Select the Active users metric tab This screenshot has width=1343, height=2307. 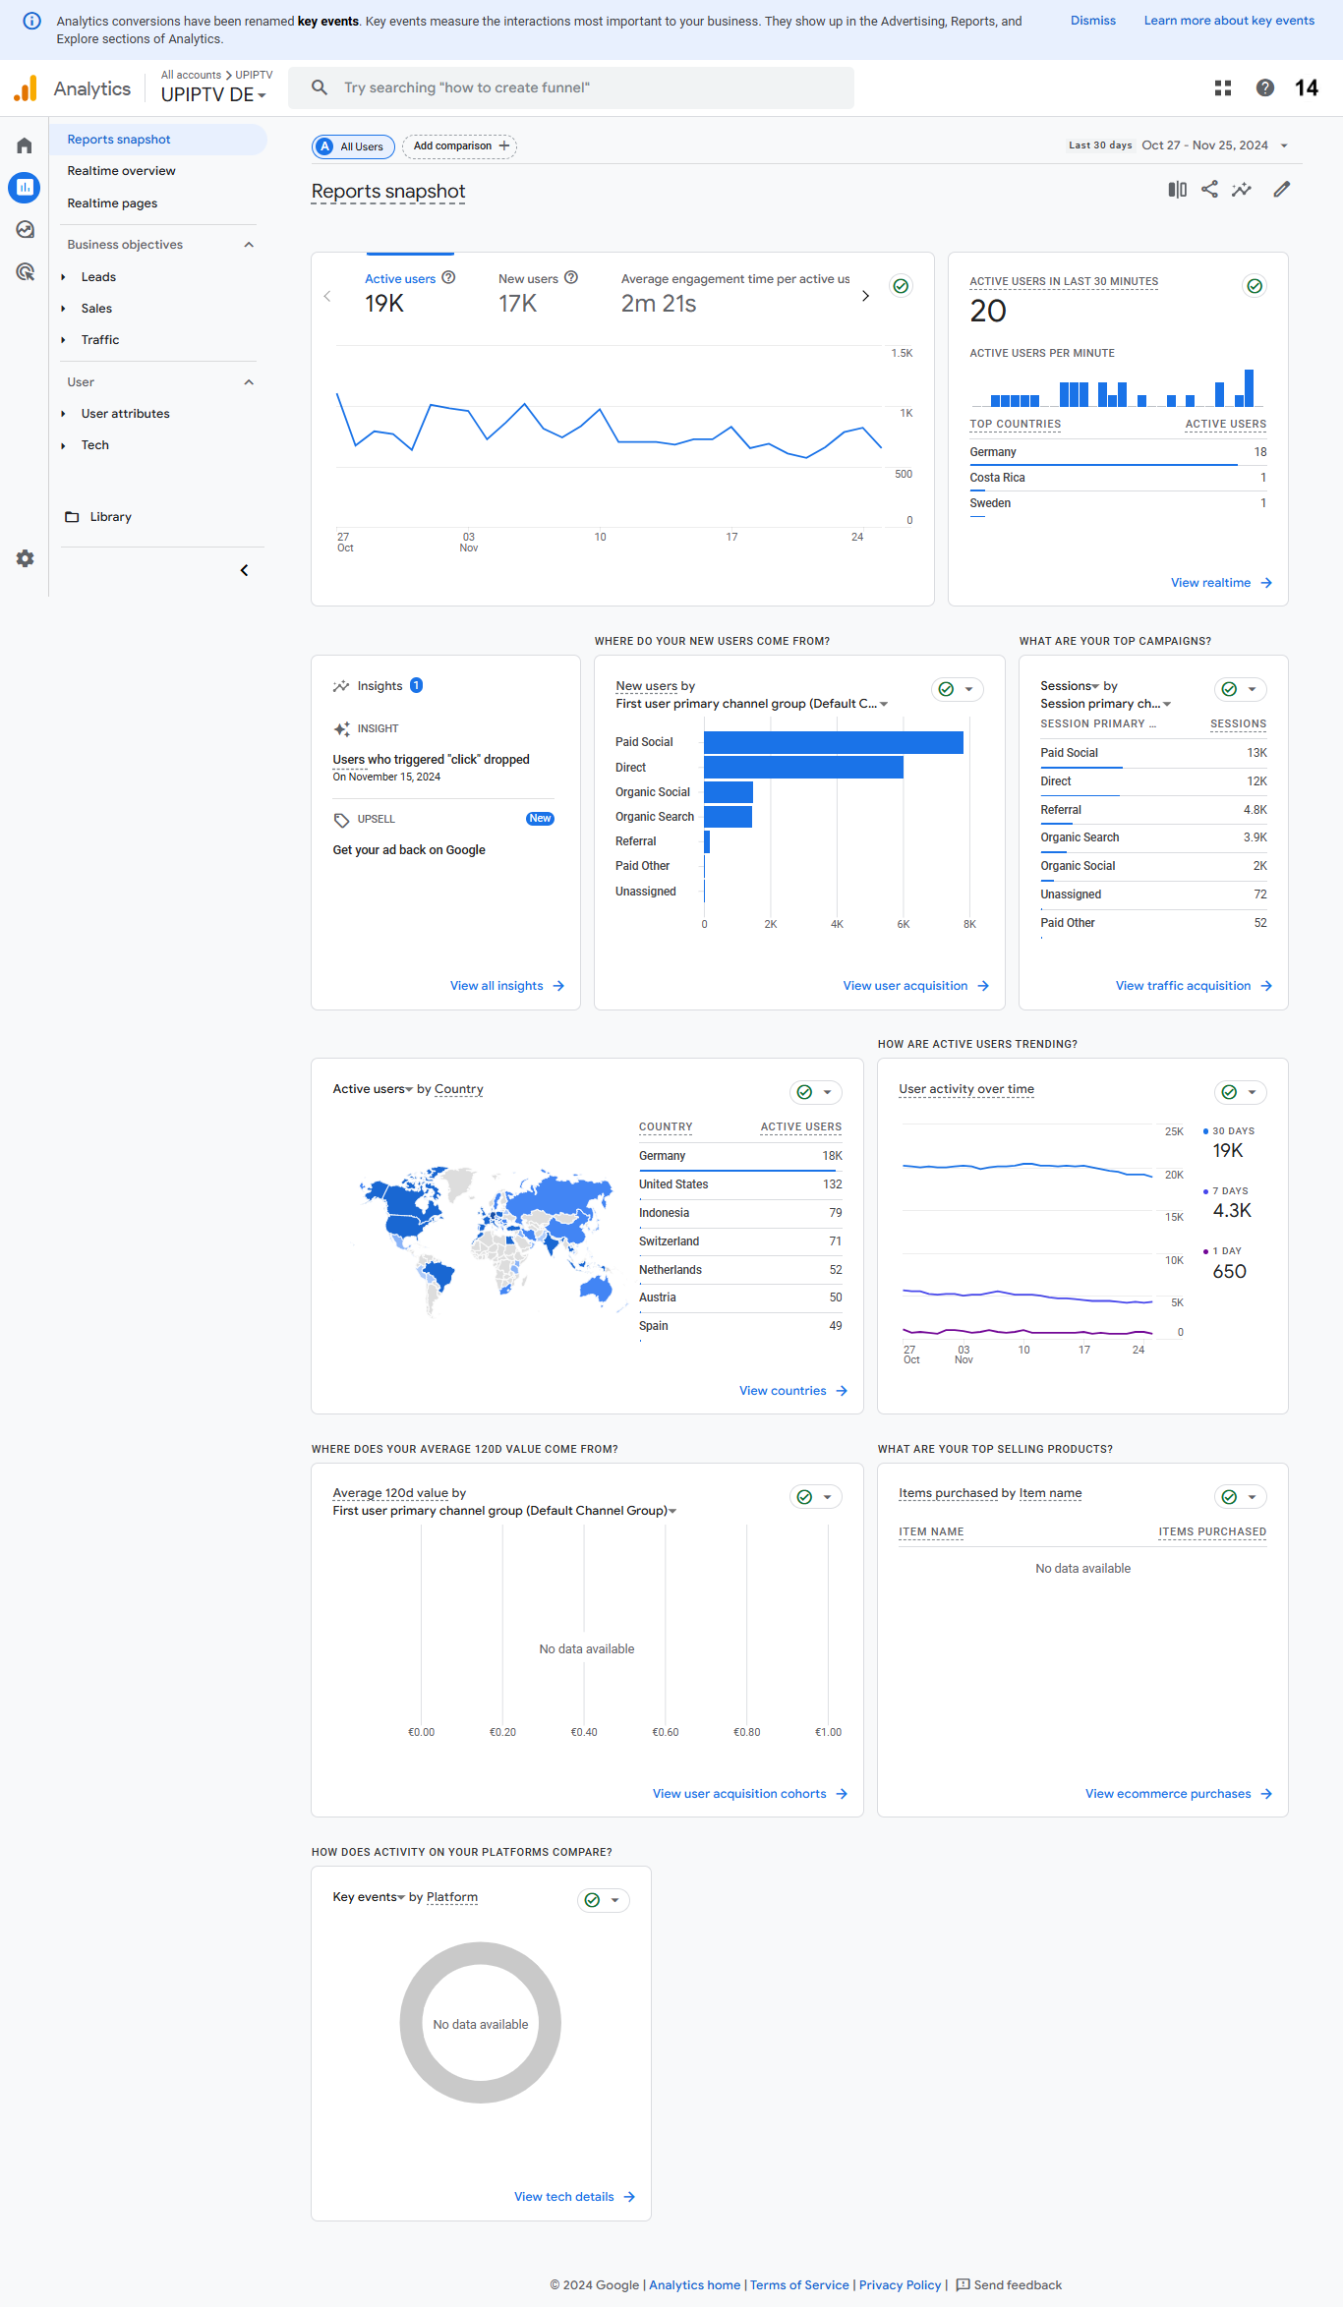tap(410, 292)
